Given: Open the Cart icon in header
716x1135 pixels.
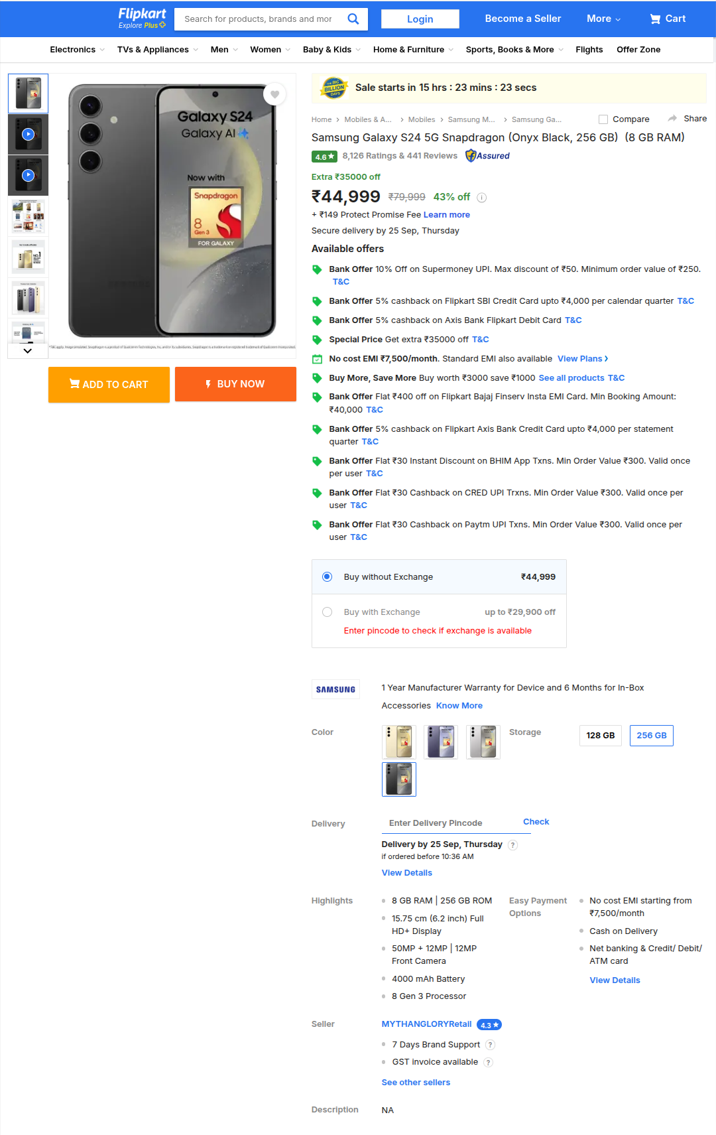Looking at the screenshot, I should (655, 19).
